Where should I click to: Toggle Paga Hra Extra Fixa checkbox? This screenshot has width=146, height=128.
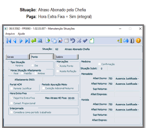coord(12,98)
